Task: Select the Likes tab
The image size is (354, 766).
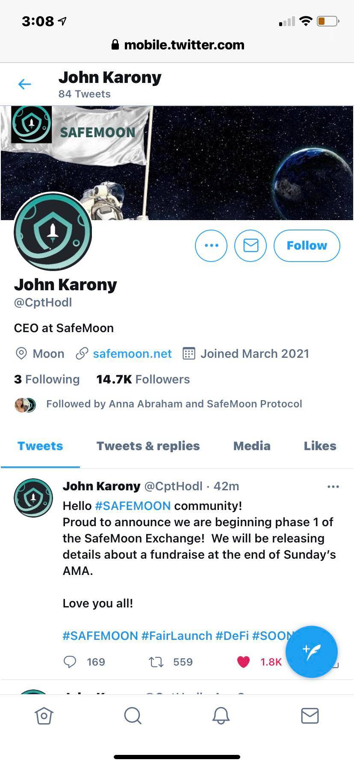Action: click(320, 446)
